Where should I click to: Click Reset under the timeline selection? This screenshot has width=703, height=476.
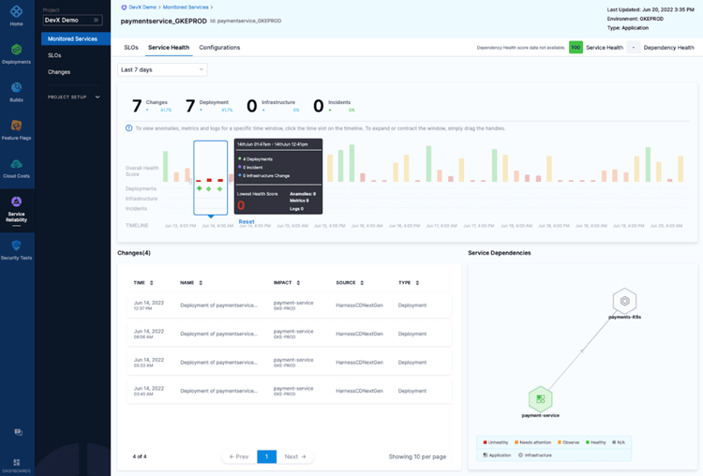[x=247, y=221]
